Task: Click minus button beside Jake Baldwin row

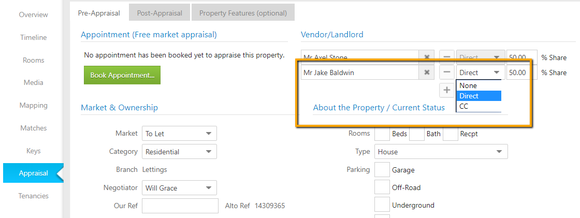Action: pyautogui.click(x=447, y=72)
